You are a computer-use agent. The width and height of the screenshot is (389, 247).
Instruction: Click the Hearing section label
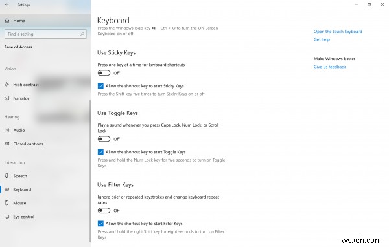(x=12, y=117)
